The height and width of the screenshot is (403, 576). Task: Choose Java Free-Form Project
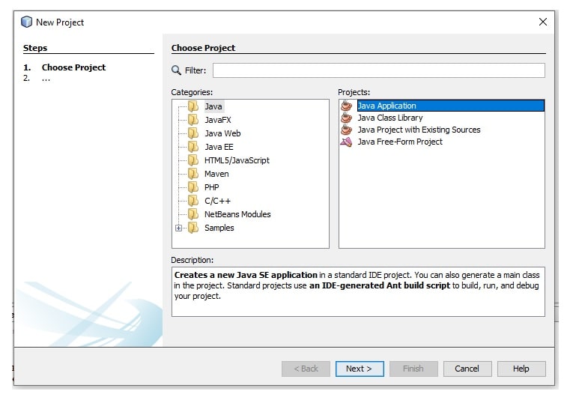coord(400,142)
